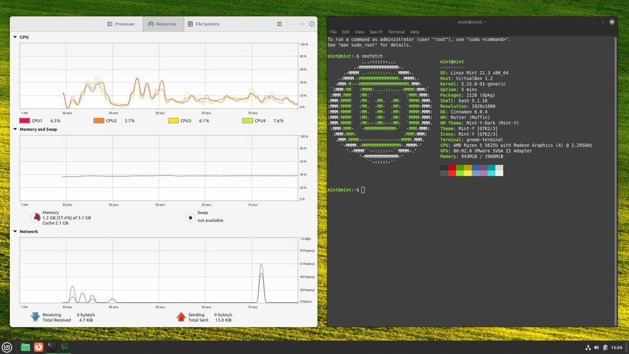Image resolution: width=629 pixels, height=354 pixels.
Task: Collapse the Memory and Swap section
Action: pyautogui.click(x=15, y=129)
